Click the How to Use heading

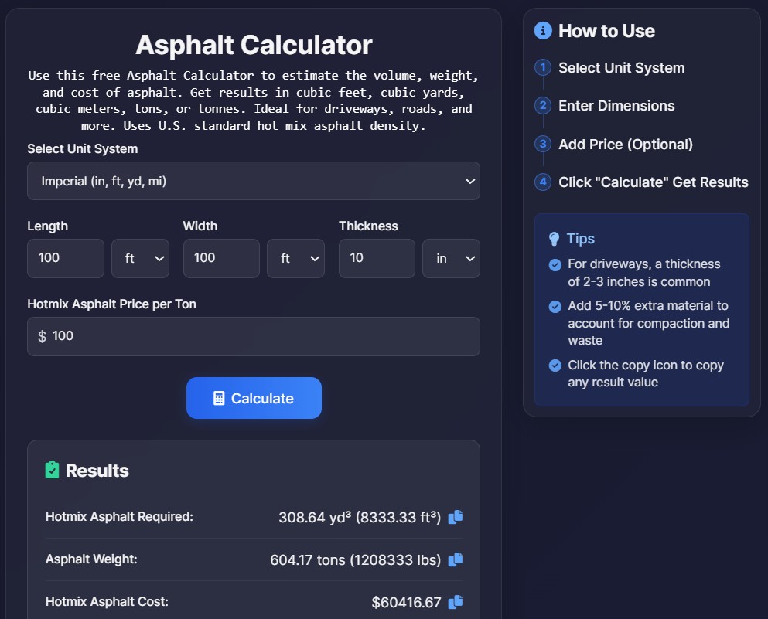click(606, 30)
